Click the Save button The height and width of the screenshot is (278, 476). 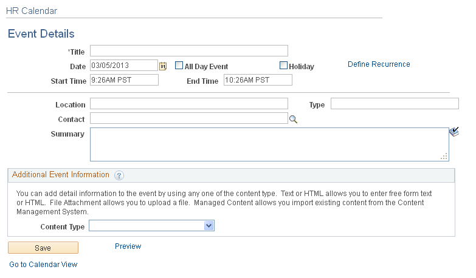[x=43, y=248]
